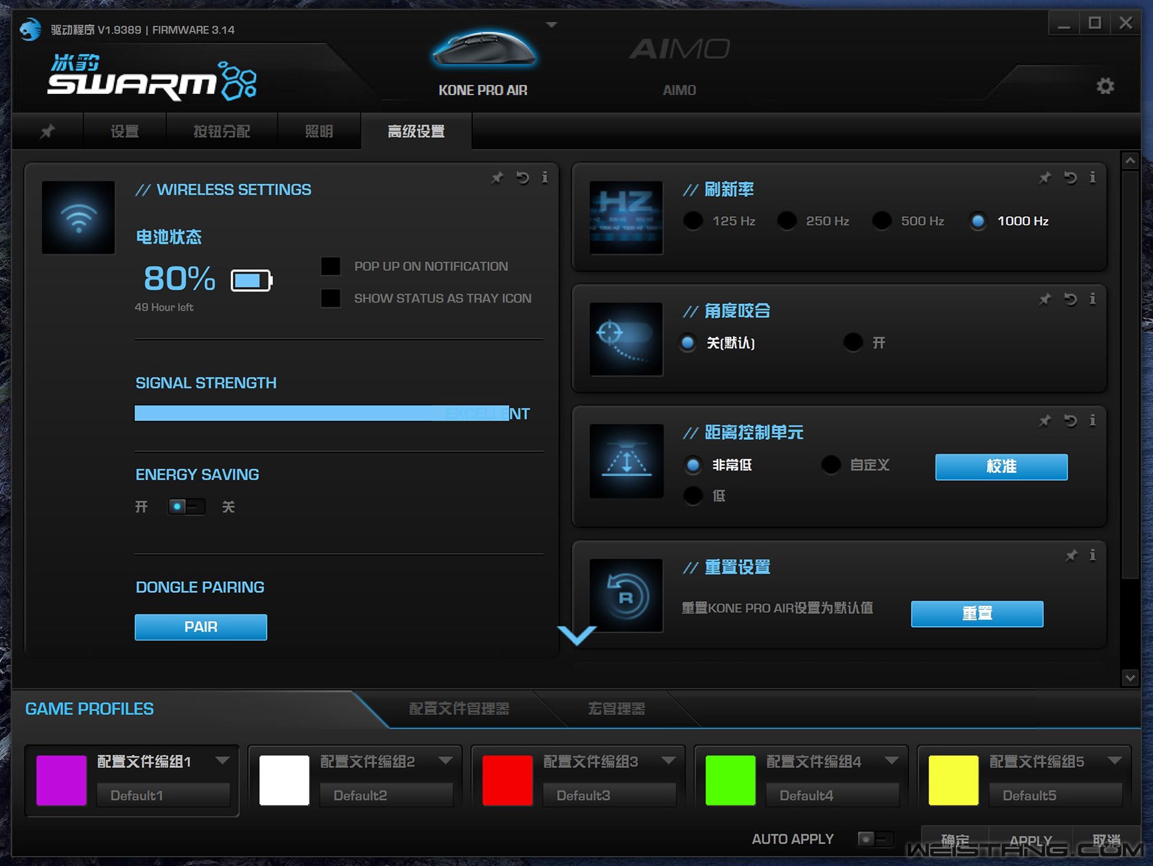This screenshot has width=1153, height=866.
Task: Check Show Status As Tray Icon
Action: 331,299
